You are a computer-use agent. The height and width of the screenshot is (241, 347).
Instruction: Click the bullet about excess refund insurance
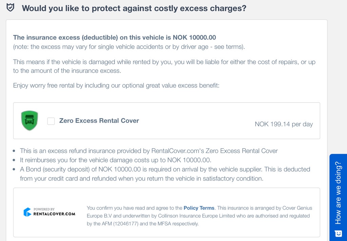pyautogui.click(x=149, y=151)
